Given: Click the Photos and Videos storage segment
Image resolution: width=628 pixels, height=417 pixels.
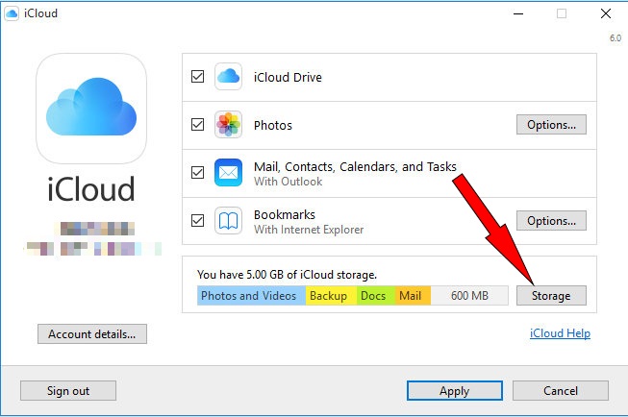Looking at the screenshot, I should tap(251, 296).
